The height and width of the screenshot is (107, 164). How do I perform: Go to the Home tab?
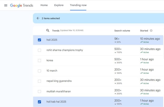(x=44, y=5)
